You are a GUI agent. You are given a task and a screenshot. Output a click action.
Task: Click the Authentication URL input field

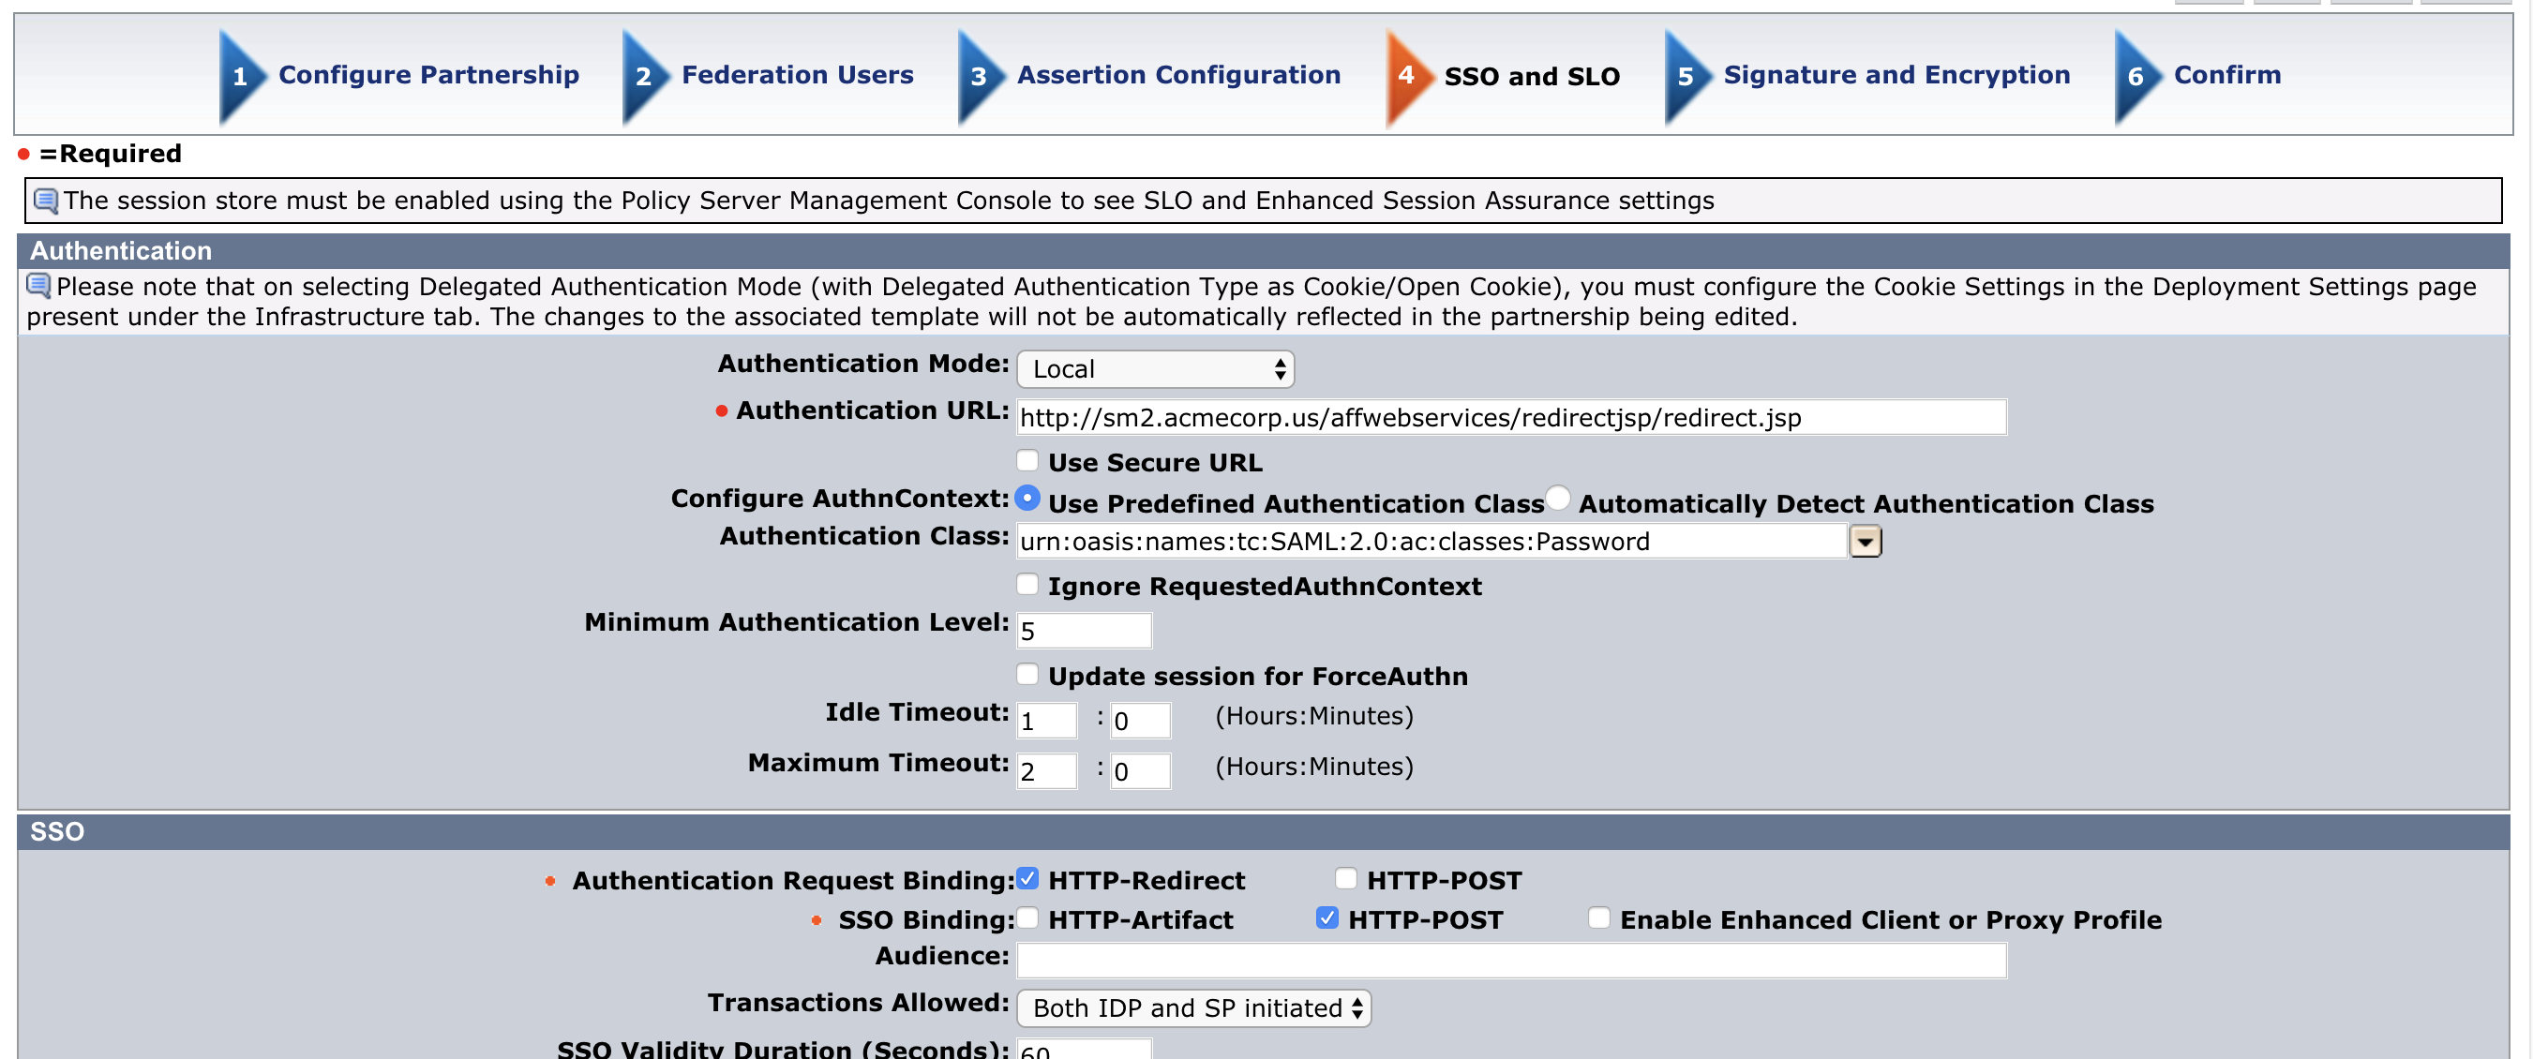tap(1510, 417)
